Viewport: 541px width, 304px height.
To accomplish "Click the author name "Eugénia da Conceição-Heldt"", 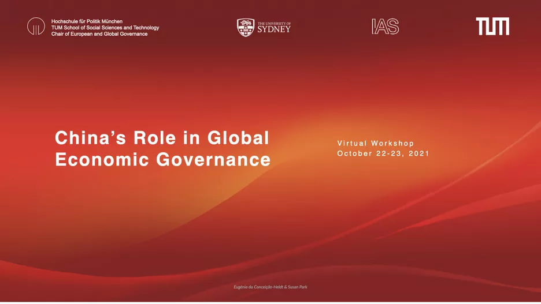I will (x=259, y=287).
